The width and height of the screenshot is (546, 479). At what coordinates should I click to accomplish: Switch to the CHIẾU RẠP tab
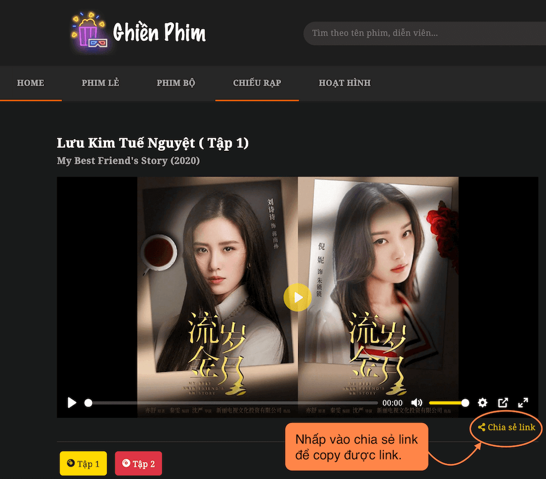point(257,83)
